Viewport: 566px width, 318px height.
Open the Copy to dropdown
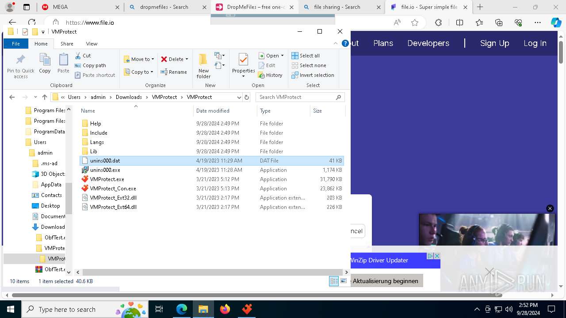[x=138, y=72]
